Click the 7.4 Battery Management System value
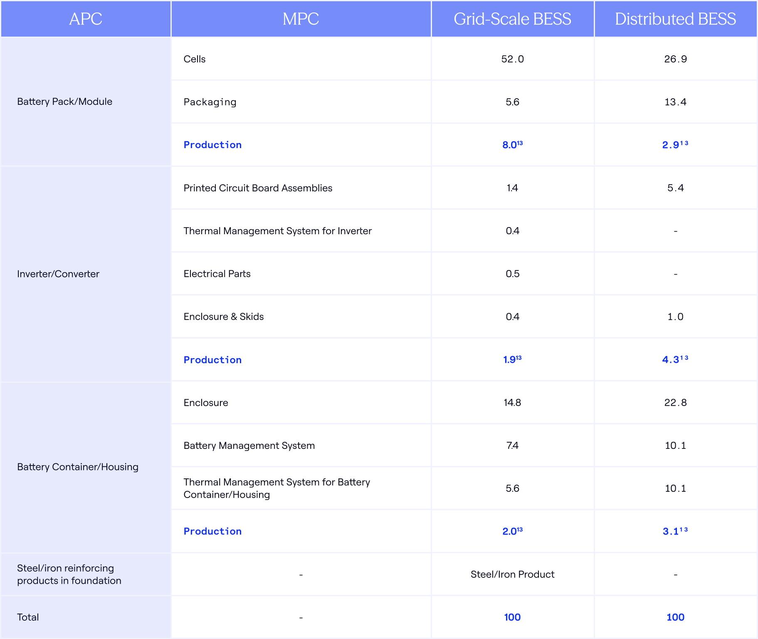This screenshot has height=639, width=758. [512, 446]
